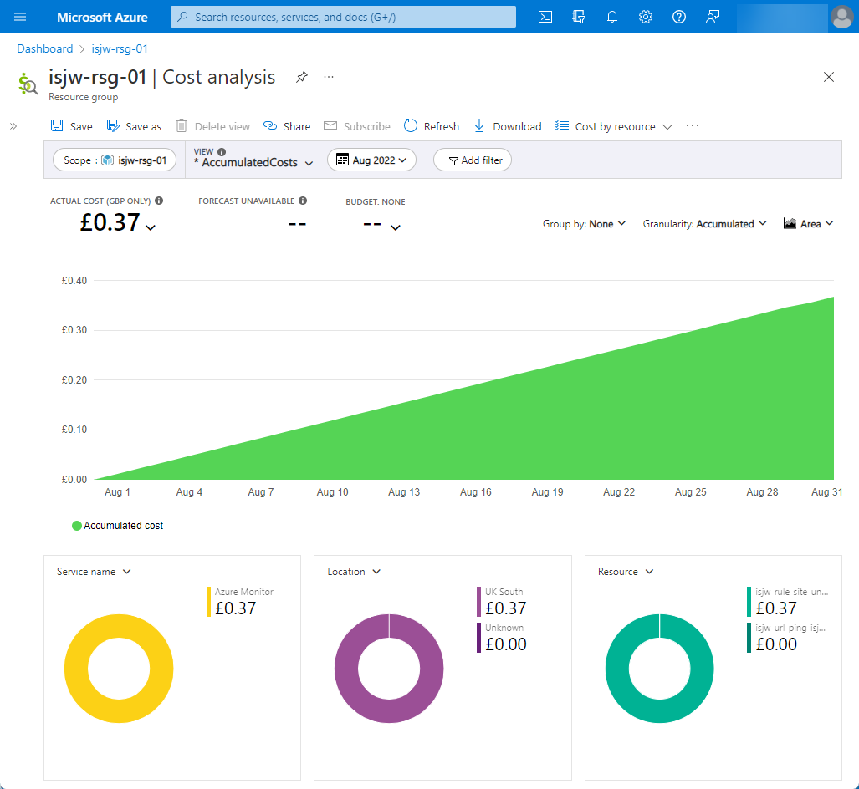Click the Unknown £0.00 location legend entry
The image size is (859, 789).
pos(502,638)
